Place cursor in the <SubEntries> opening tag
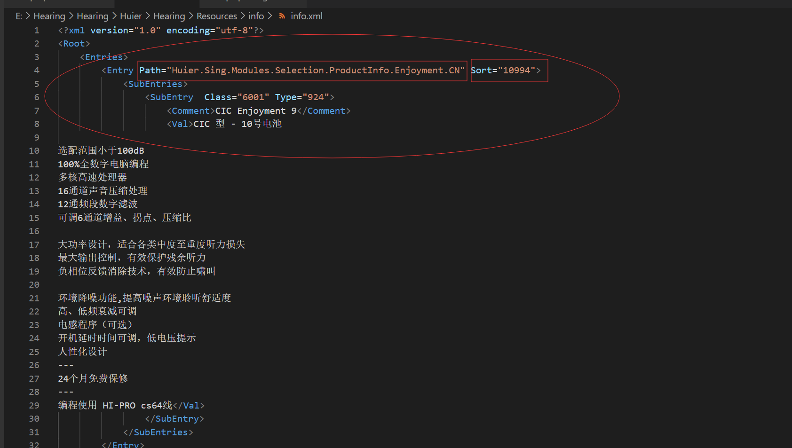Screen dimensions: 792x448 pyautogui.click(x=156, y=84)
